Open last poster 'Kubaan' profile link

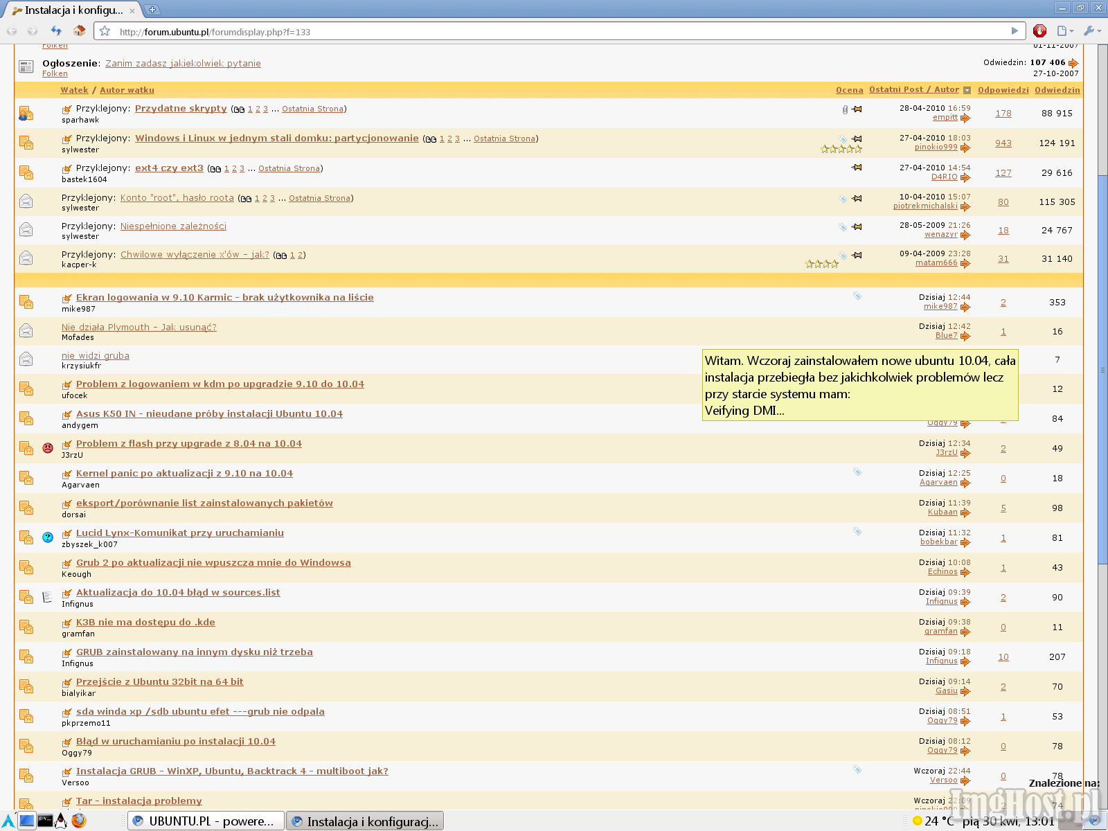click(x=942, y=512)
